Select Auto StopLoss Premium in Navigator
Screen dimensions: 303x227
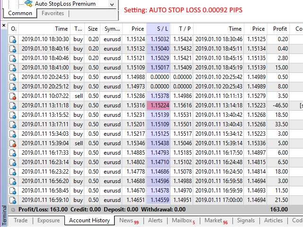pyautogui.click(x=65, y=4)
